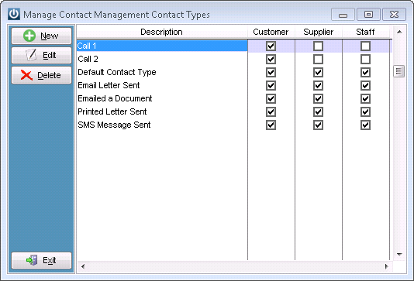Minimize the Contact Types window
Screen dimensions: 414x281
pyautogui.click(x=343, y=15)
